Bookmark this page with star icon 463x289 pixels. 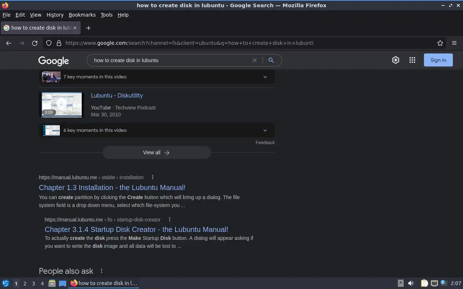click(440, 43)
